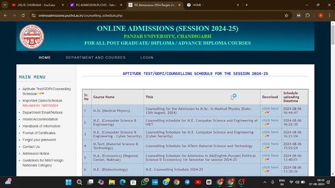Open the Chrome profile avatar 'N'

tap(320, 15)
